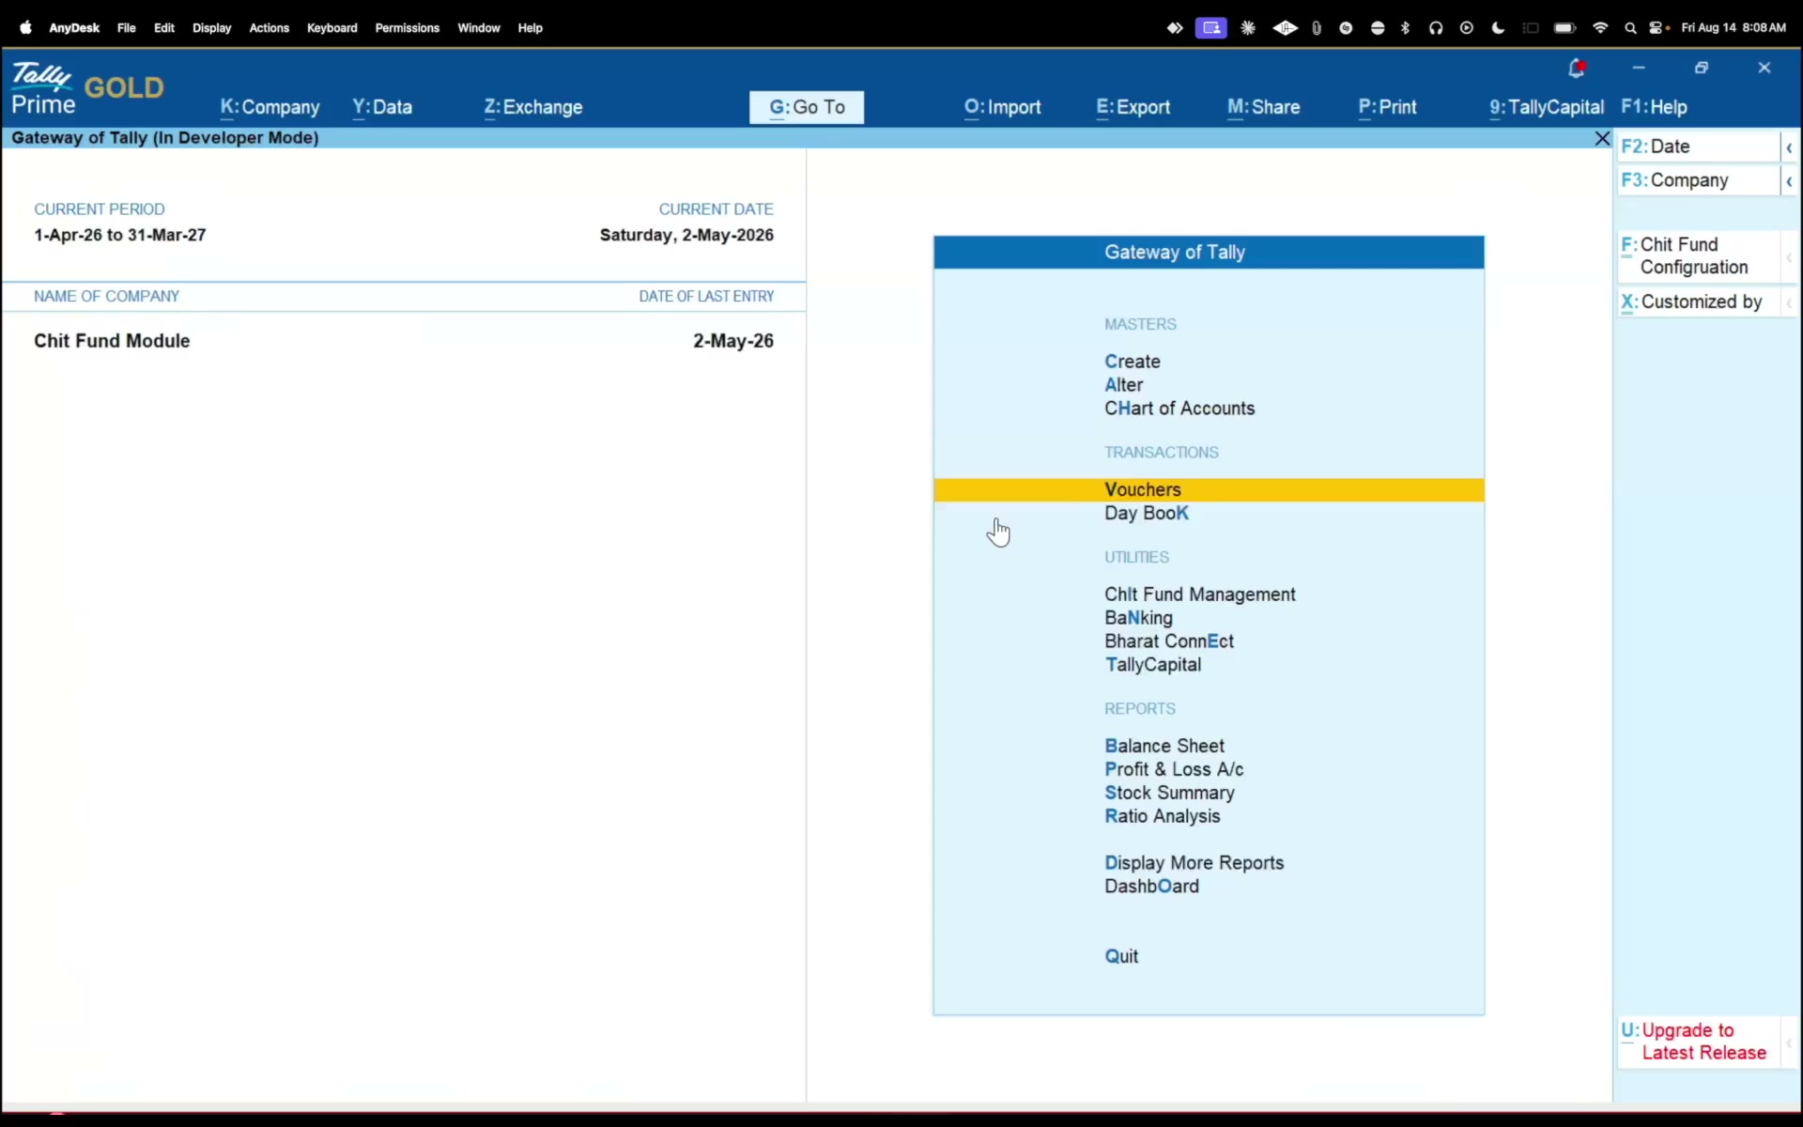Open Bharat Connect
This screenshot has height=1127, width=1803.
[x=1169, y=641]
